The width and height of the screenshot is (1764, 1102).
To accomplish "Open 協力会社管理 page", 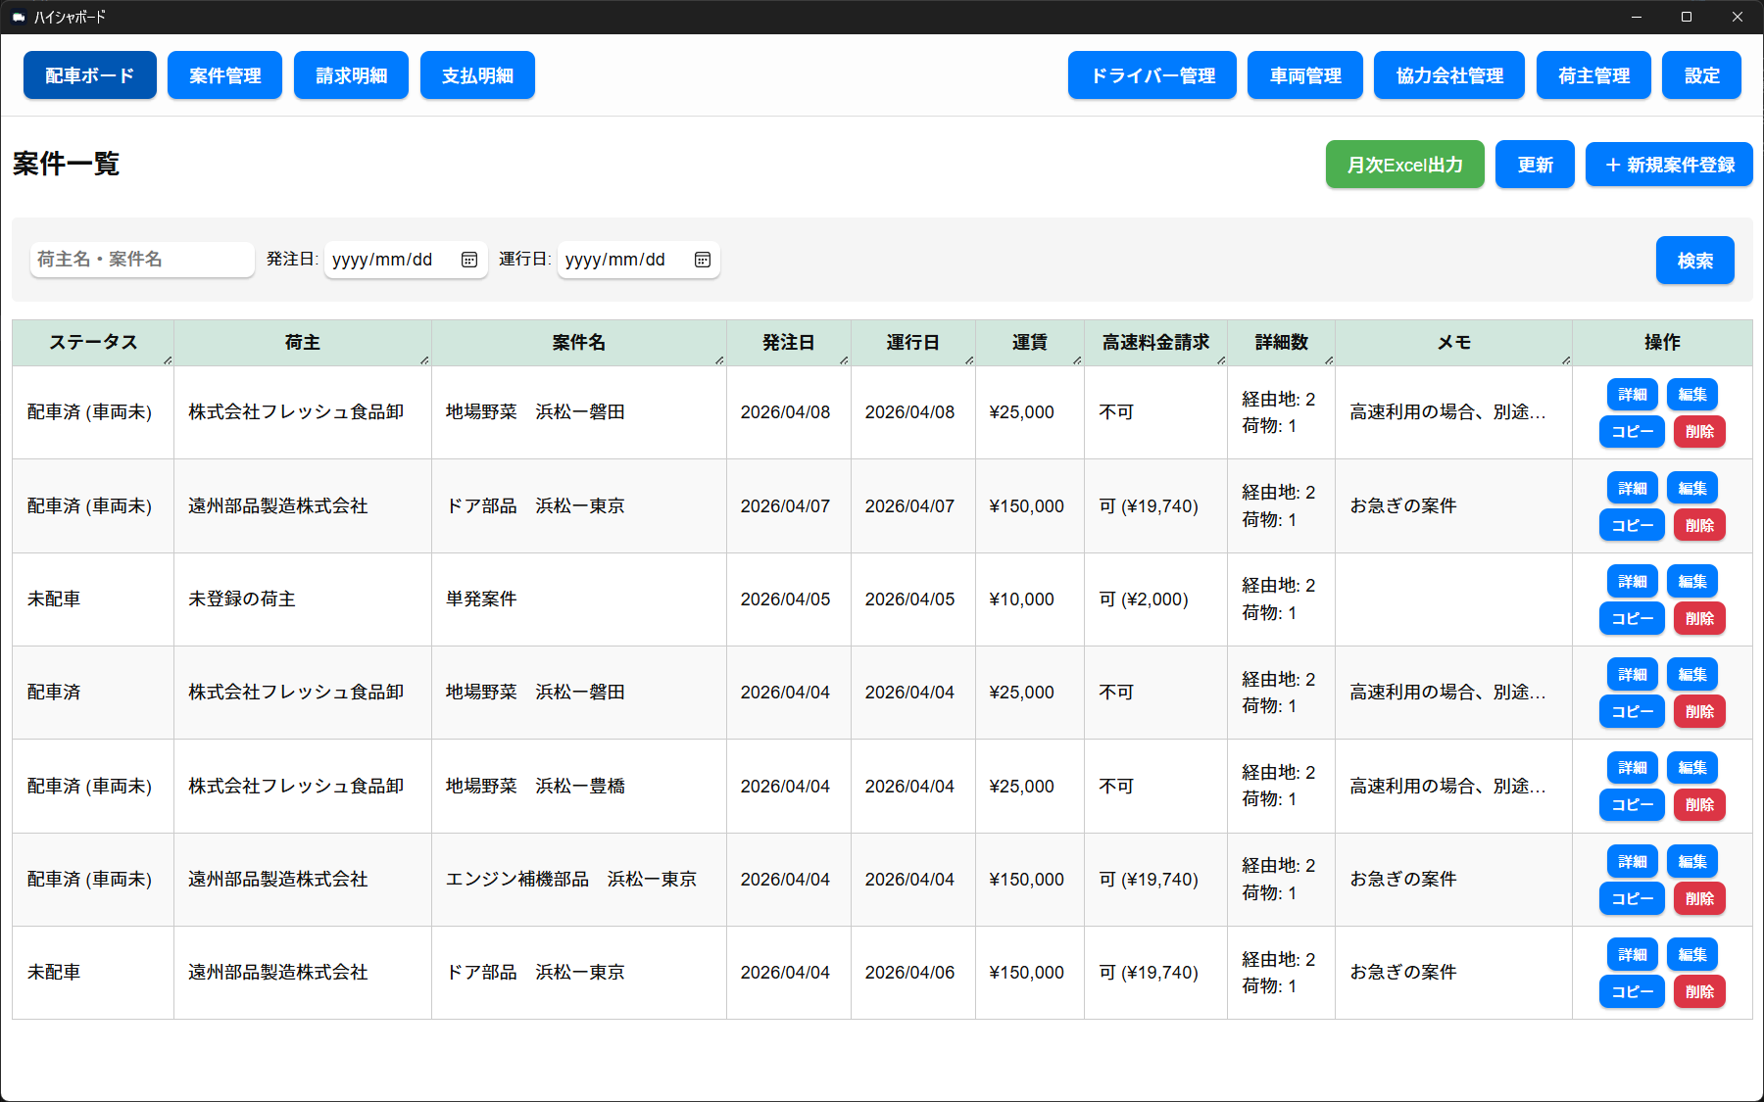I will pyautogui.click(x=1449, y=75).
